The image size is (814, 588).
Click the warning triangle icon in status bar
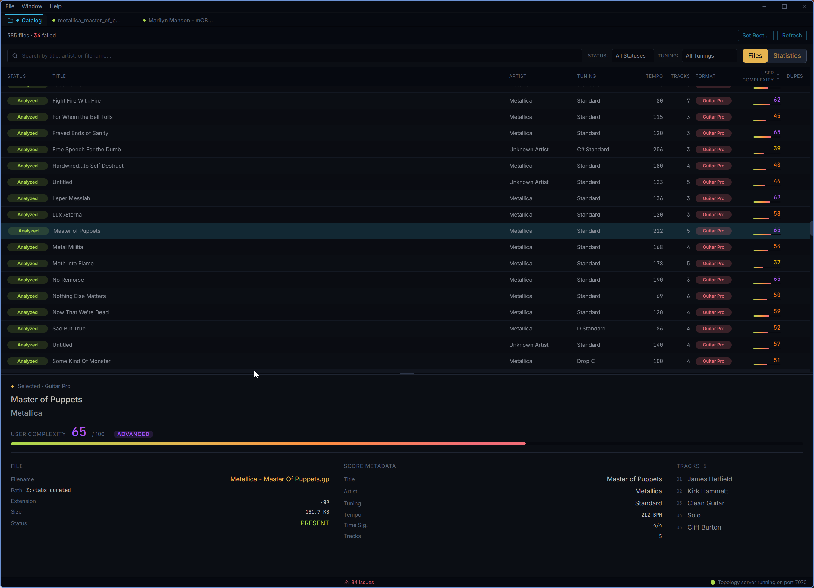point(347,582)
